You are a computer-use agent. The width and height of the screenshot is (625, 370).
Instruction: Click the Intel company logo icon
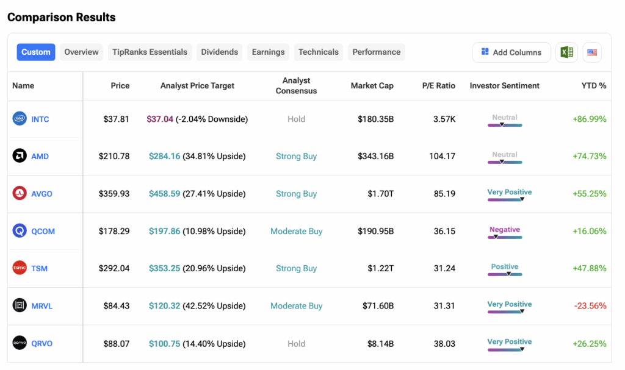click(20, 119)
